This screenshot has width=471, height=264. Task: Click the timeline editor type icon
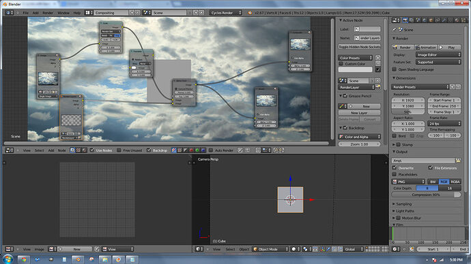[396, 249]
